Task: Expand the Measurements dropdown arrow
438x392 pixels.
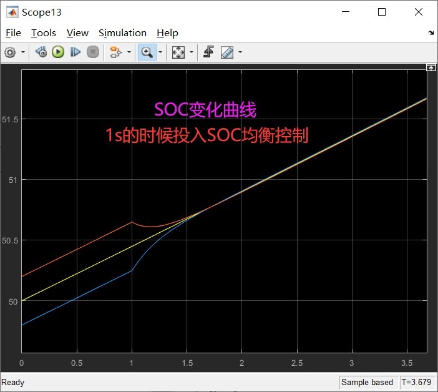Action: tap(240, 52)
